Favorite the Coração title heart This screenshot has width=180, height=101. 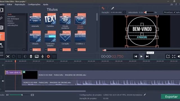point(61,32)
